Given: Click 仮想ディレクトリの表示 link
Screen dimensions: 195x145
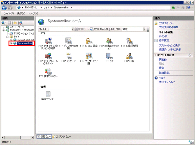Looking at the screenshot, I should 170,50.
